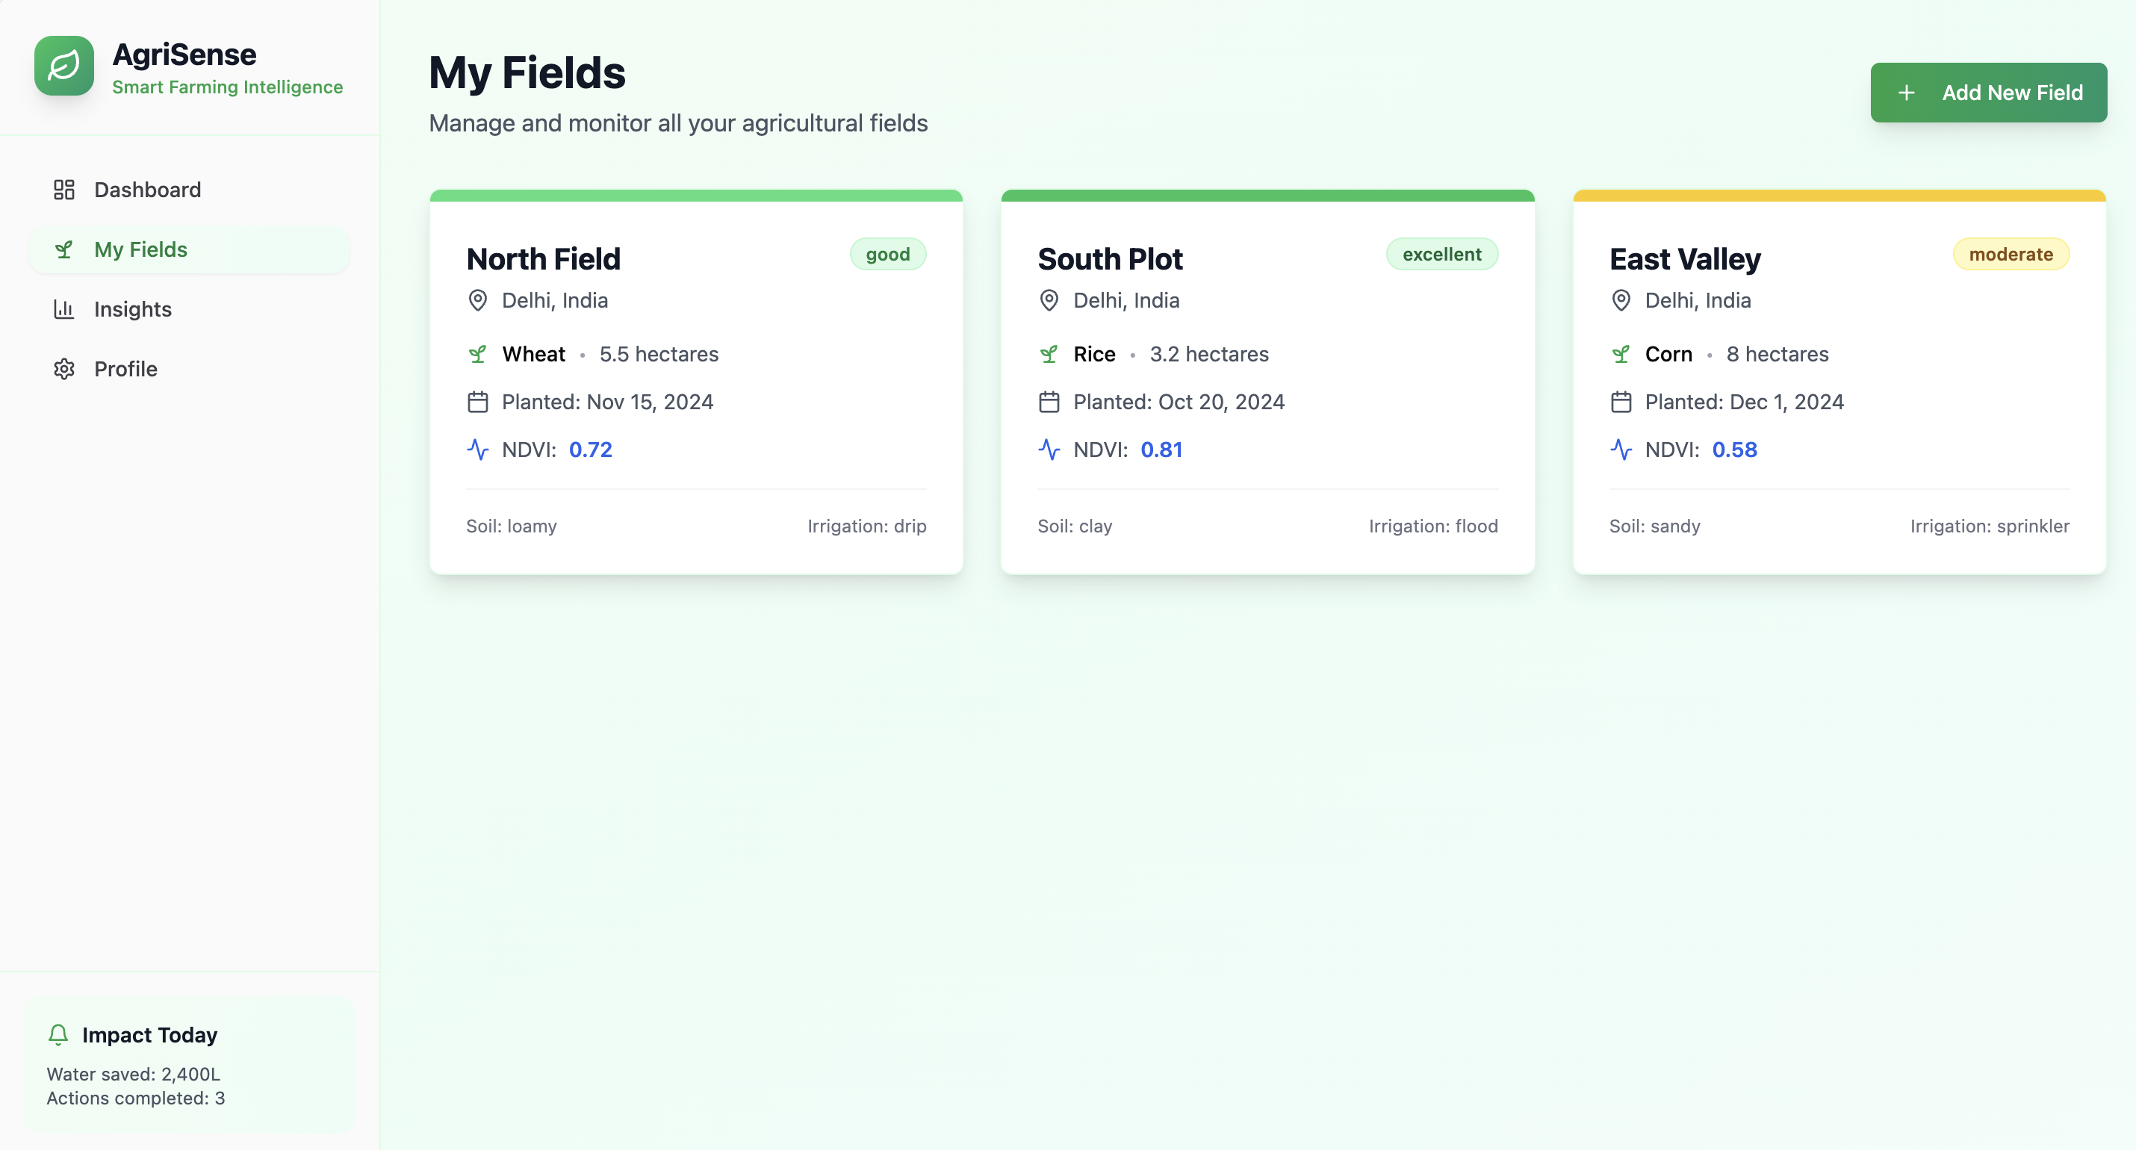2136x1150 pixels.
Task: Click the 'moderate' badge on East Valley
Action: coord(2011,255)
